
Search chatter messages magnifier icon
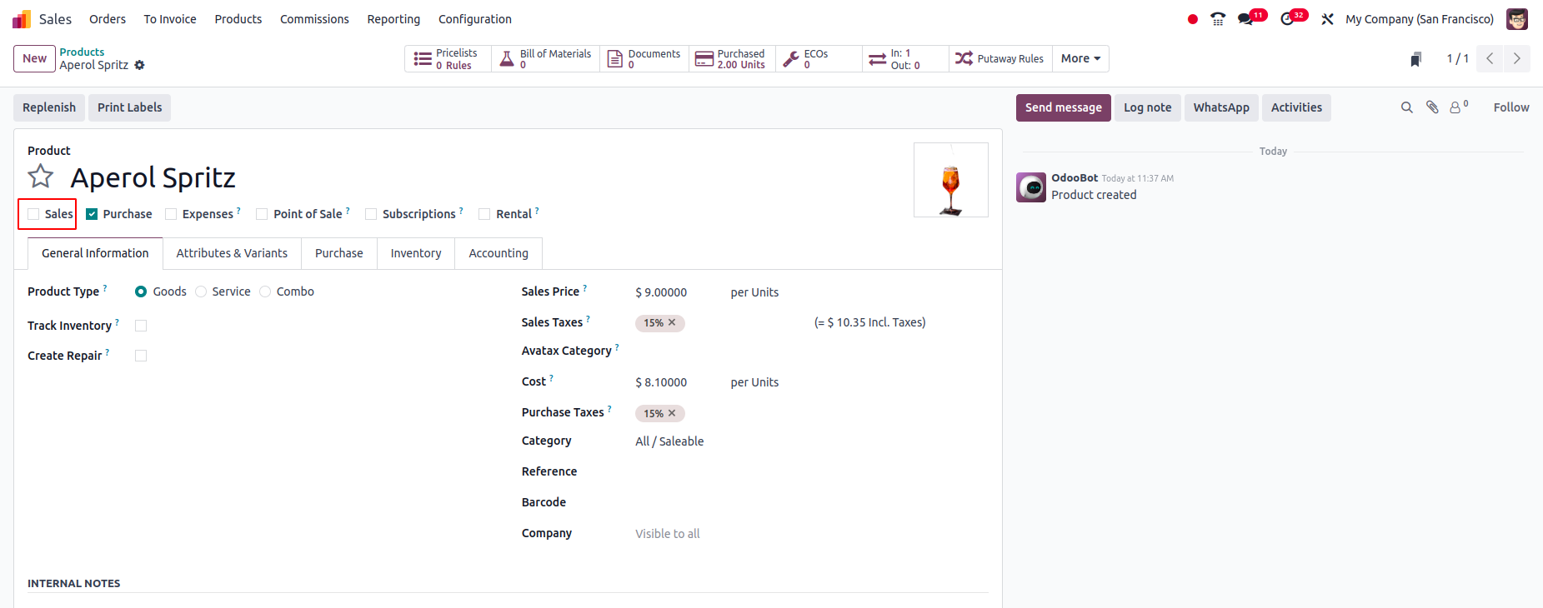(1407, 107)
